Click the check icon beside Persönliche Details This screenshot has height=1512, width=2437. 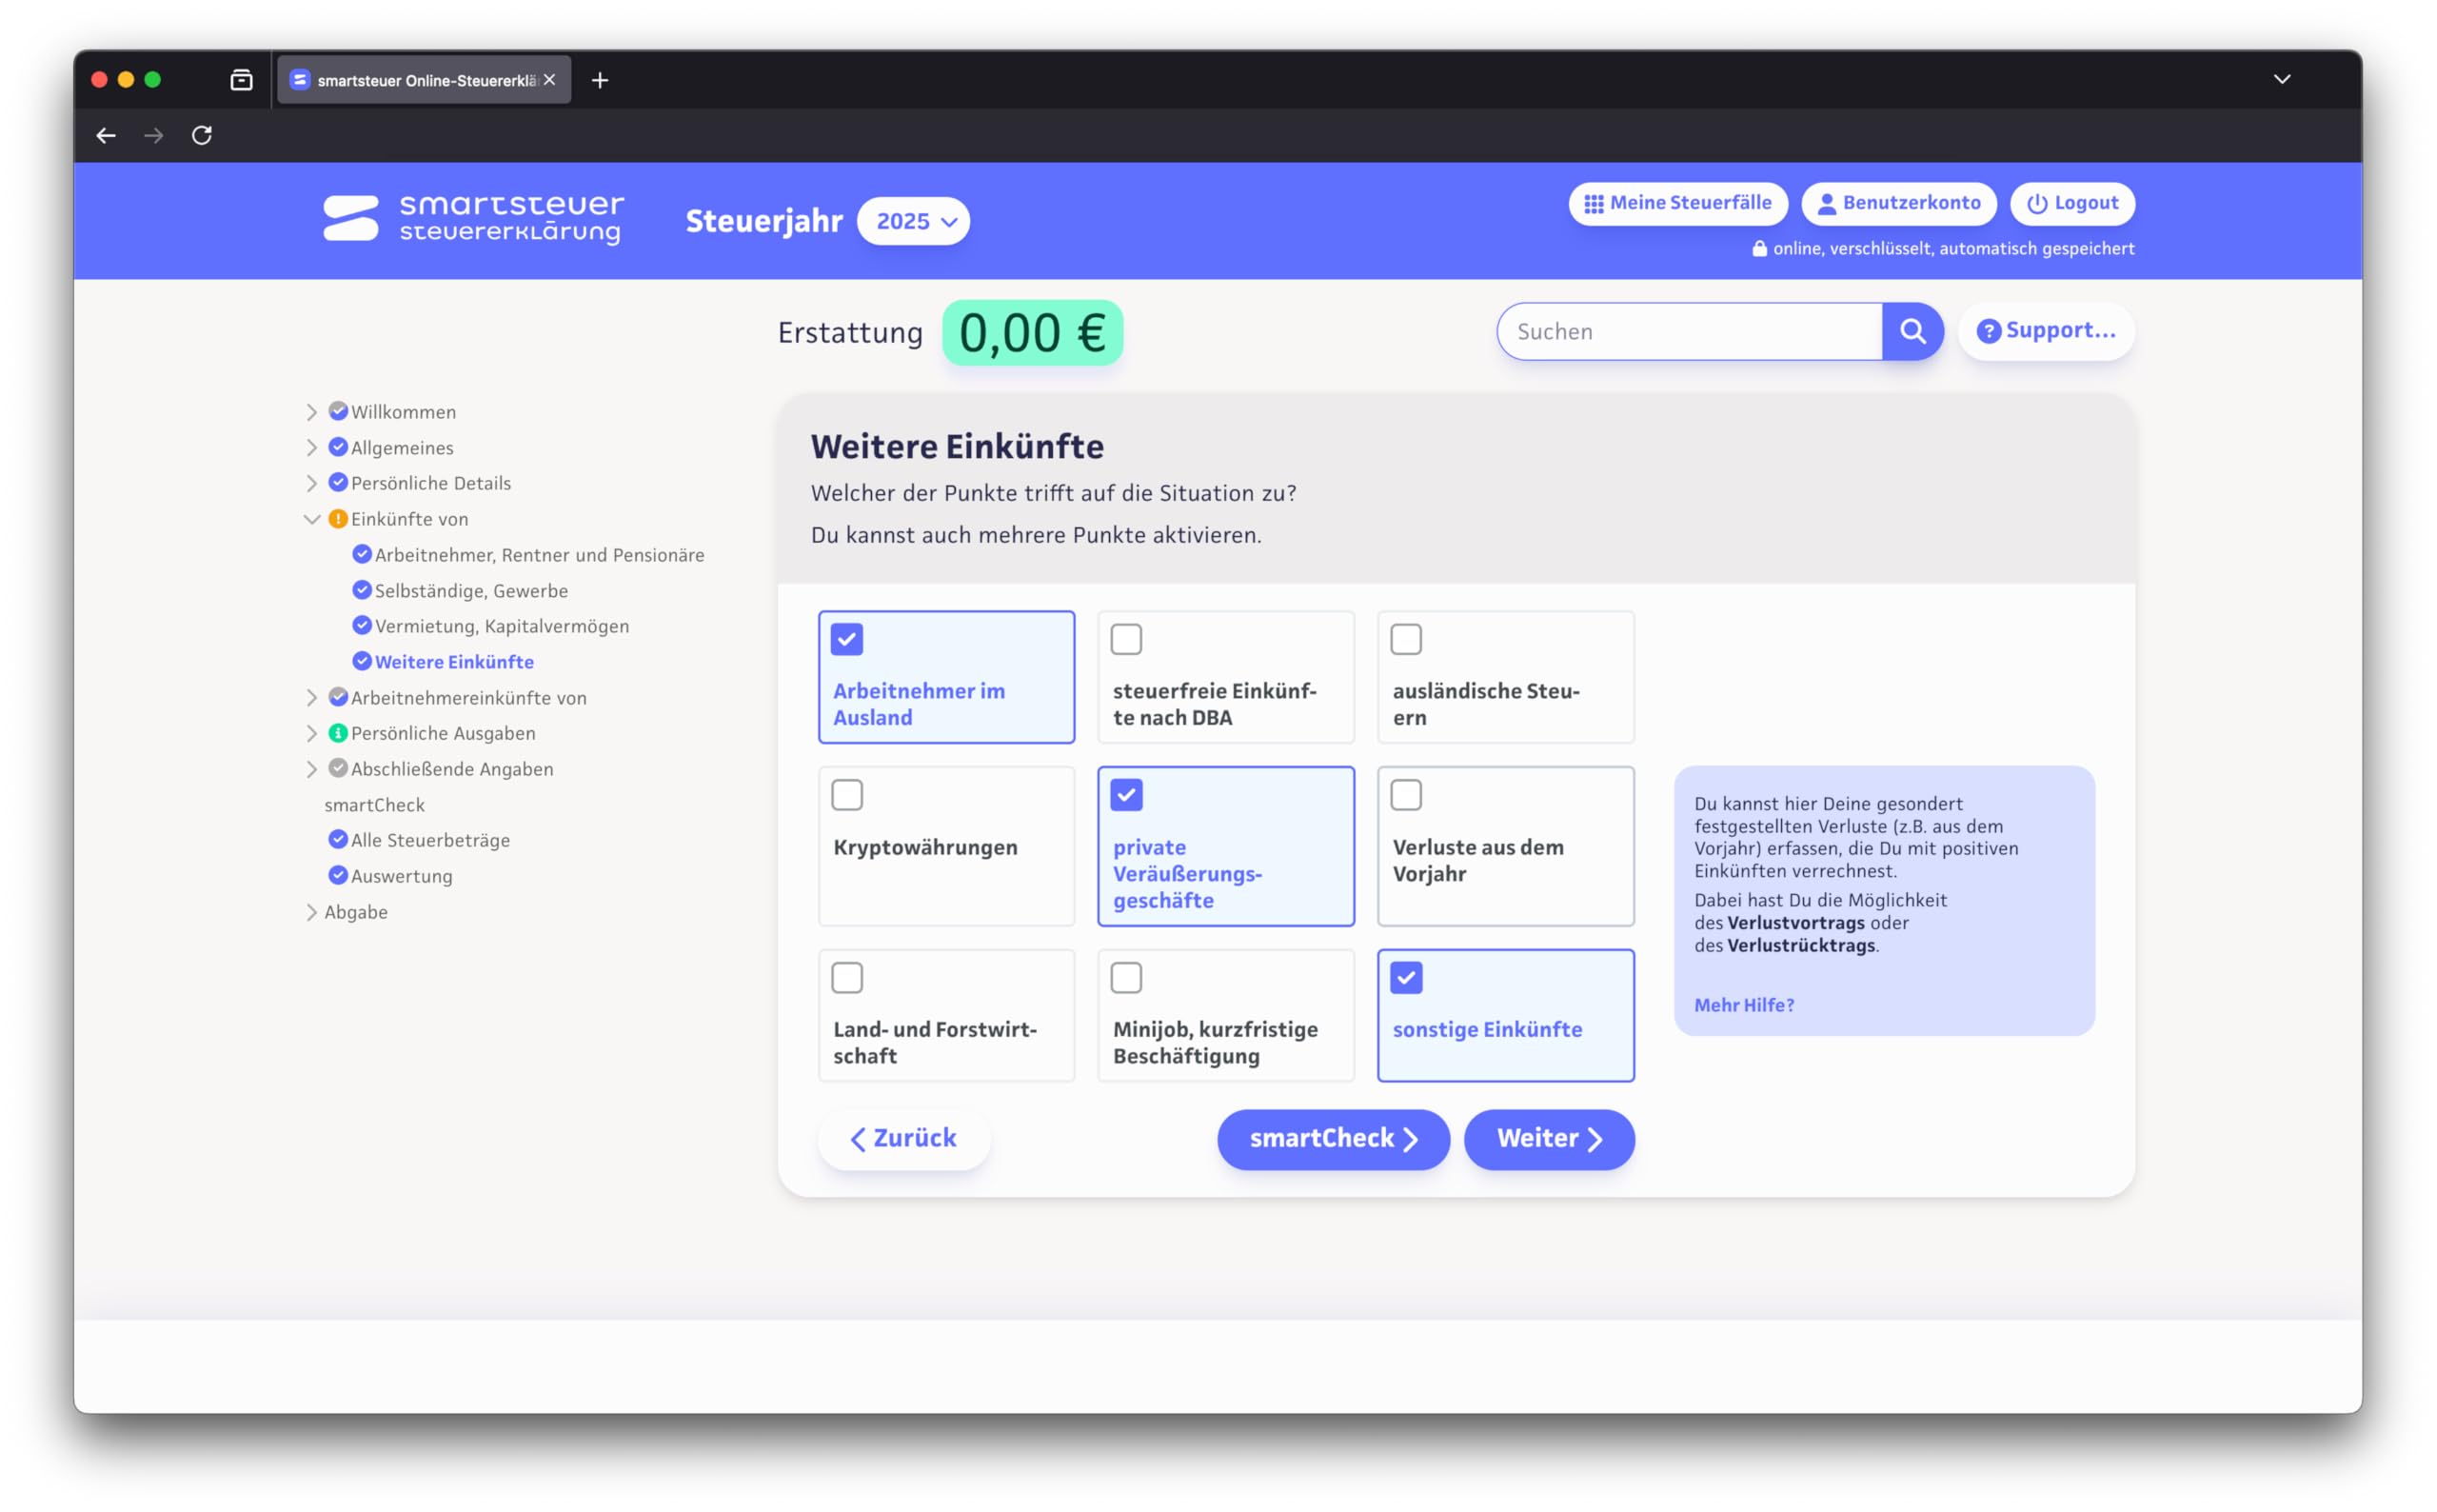(x=338, y=482)
